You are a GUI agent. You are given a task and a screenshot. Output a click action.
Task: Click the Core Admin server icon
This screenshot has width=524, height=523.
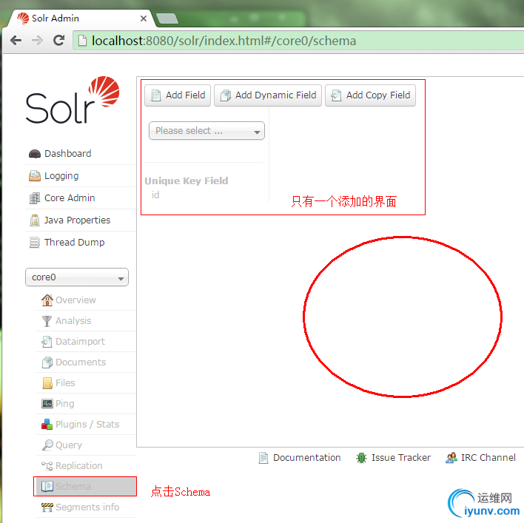click(x=35, y=198)
